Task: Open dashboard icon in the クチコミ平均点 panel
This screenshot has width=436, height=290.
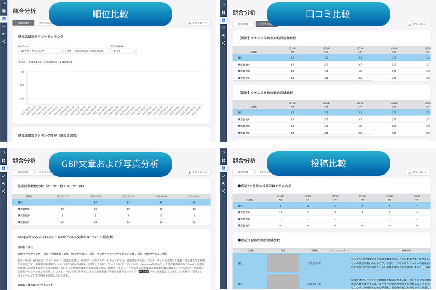Action: pos(224,12)
